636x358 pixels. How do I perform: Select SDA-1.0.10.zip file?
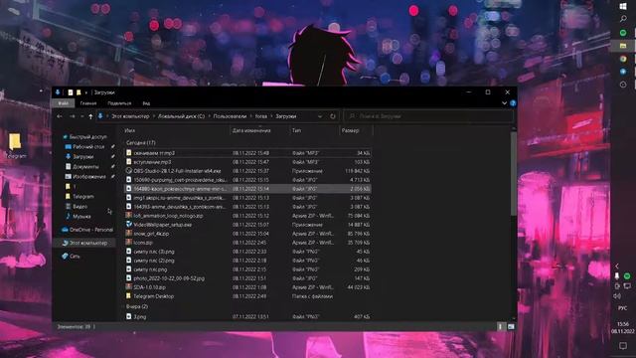[149, 287]
